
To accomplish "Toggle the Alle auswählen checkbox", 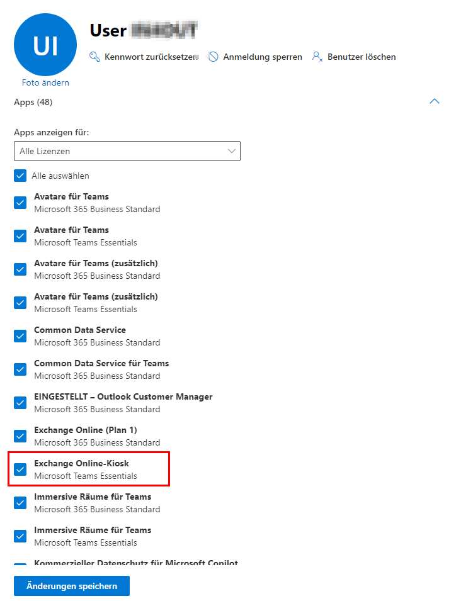I will (x=20, y=176).
